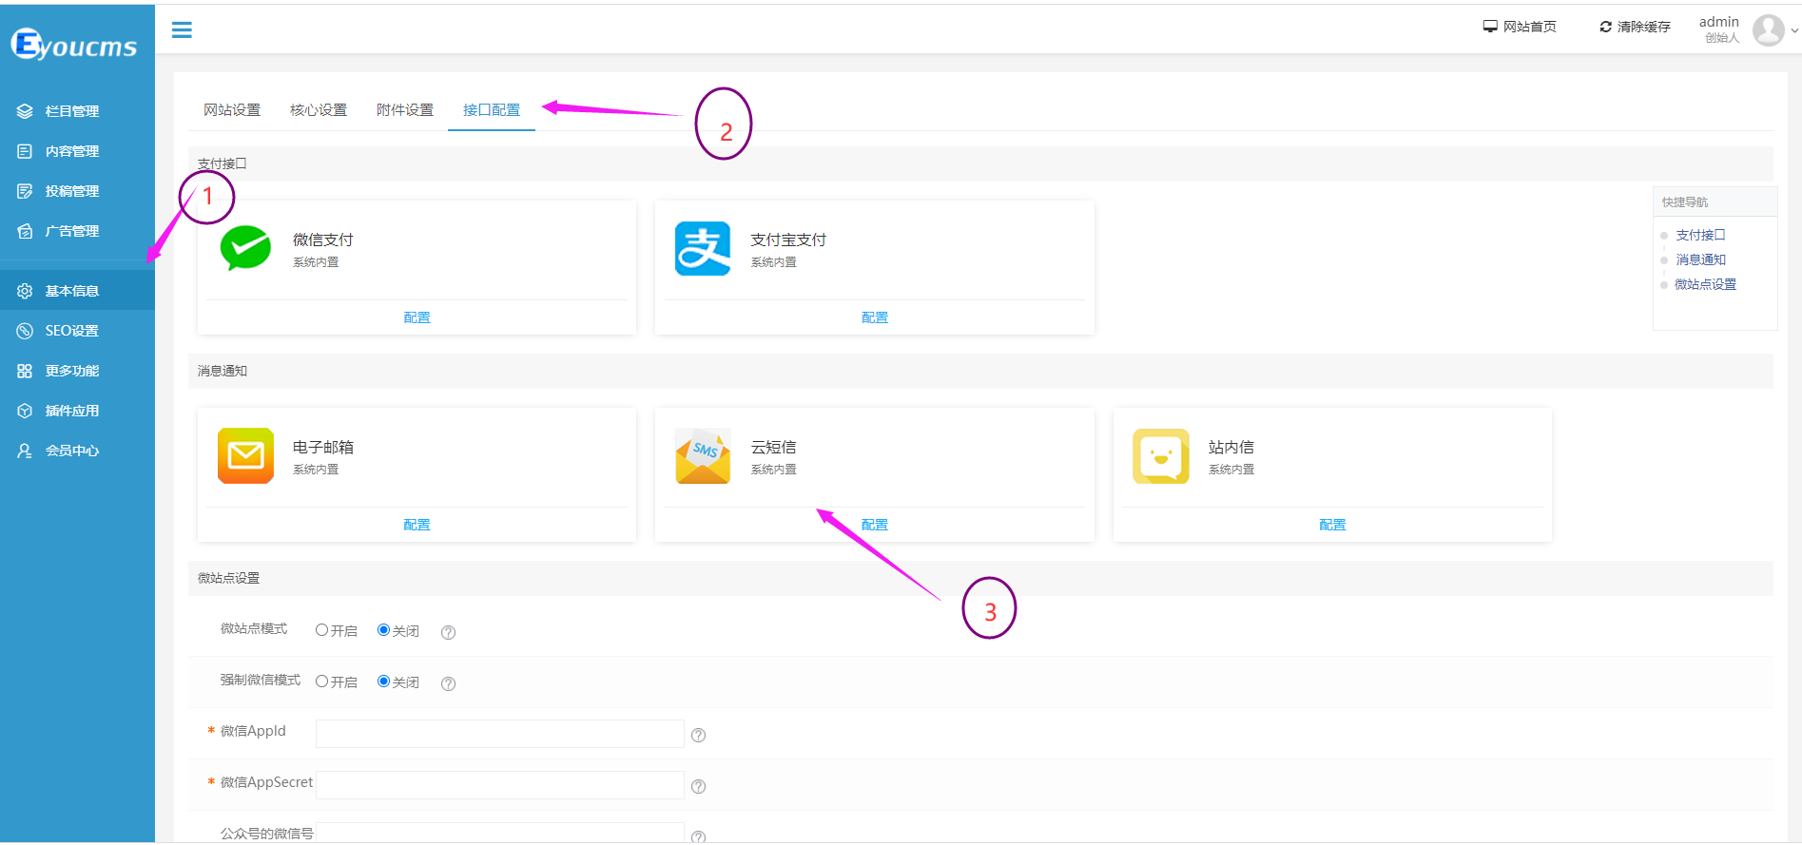Click the 更多功能 grid icon
Image resolution: width=1802 pixels, height=845 pixels.
tap(25, 371)
